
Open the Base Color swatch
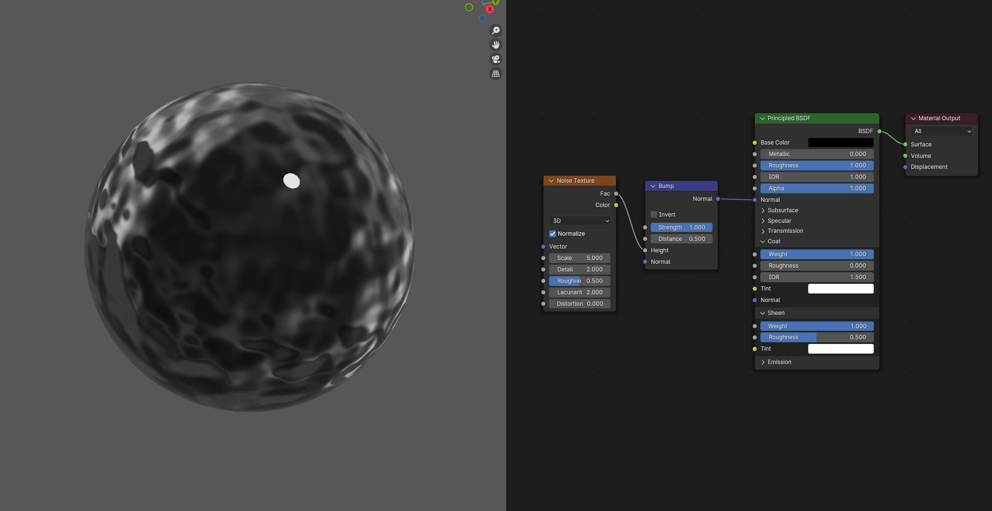click(841, 143)
